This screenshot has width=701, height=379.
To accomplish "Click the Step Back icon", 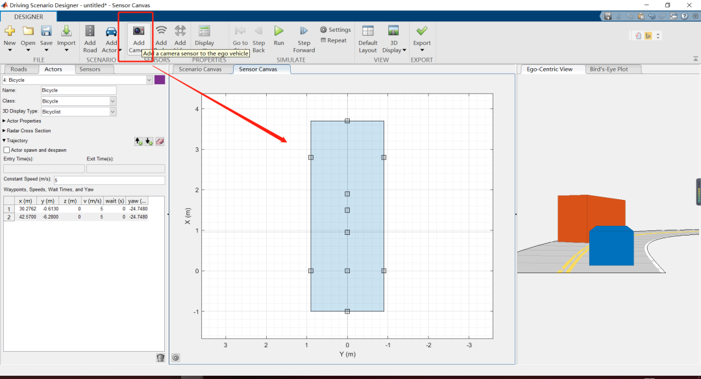I will [258, 31].
